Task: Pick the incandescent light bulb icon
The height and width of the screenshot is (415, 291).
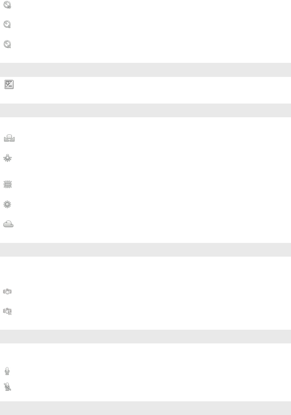Action: click(8, 159)
